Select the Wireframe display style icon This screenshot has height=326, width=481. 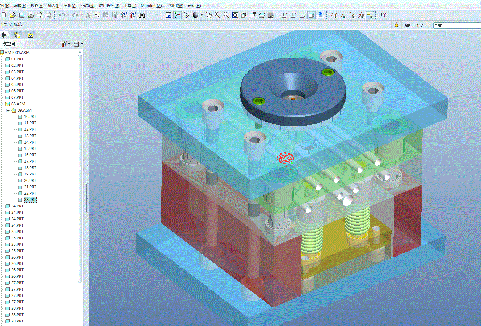[x=285, y=15]
